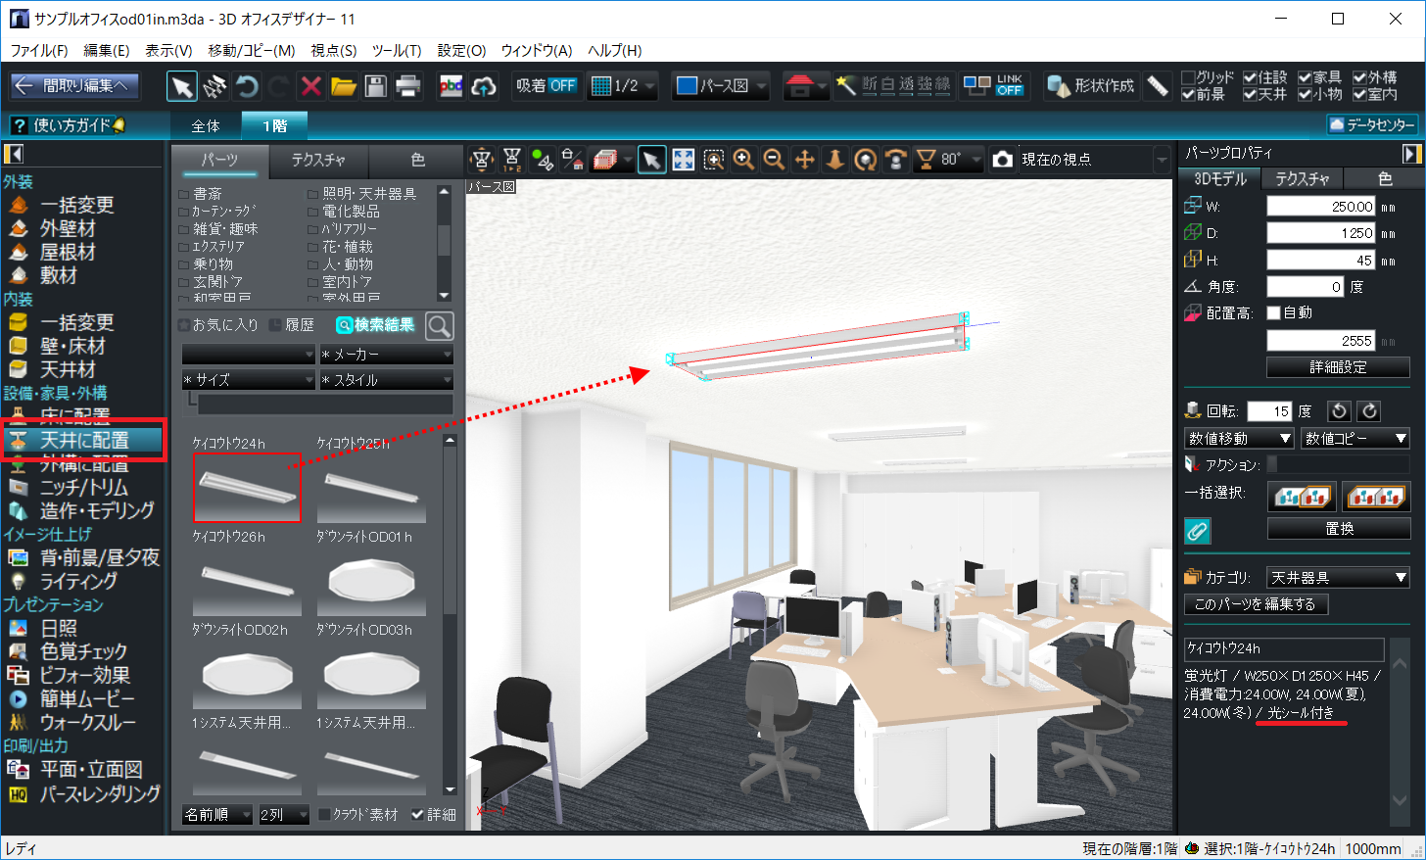Enable the グリッド checkbox
The image size is (1426, 860).
click(x=1189, y=77)
